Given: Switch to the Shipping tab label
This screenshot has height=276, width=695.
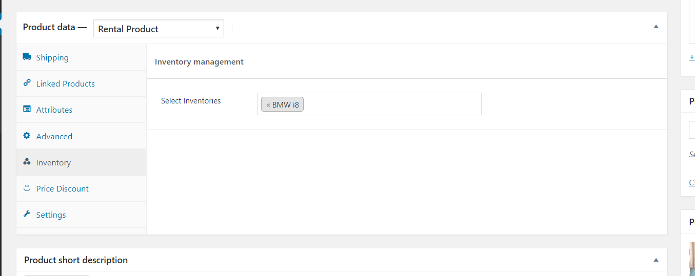Looking at the screenshot, I should [52, 58].
